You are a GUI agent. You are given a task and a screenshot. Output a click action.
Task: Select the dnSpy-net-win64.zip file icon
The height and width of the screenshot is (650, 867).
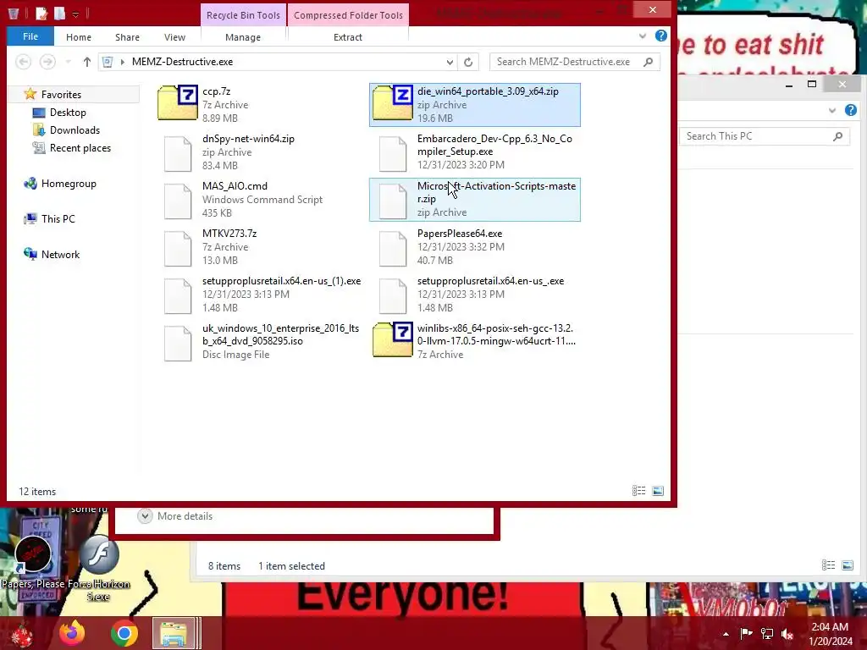(x=178, y=153)
